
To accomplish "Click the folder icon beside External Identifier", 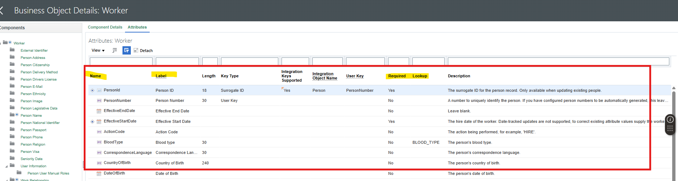I will click(x=12, y=50).
